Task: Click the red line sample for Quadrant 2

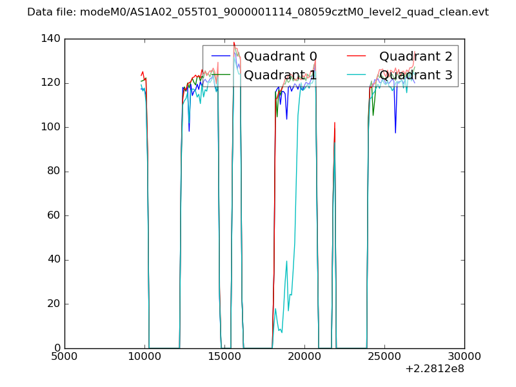Action: coord(357,55)
